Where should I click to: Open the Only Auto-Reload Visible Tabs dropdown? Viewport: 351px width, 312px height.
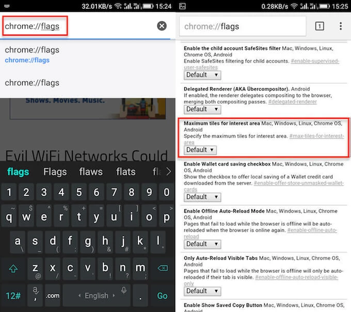(x=202, y=291)
